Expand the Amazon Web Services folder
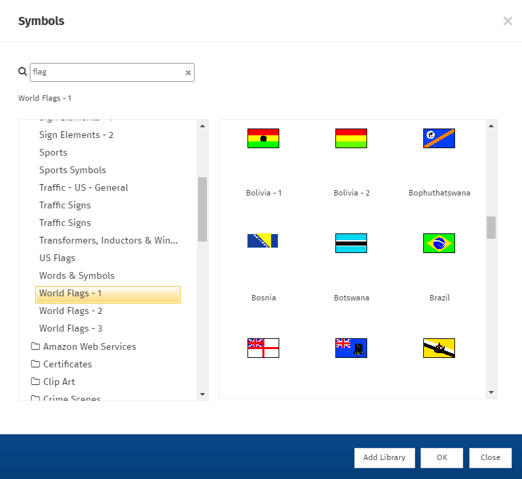 point(89,346)
